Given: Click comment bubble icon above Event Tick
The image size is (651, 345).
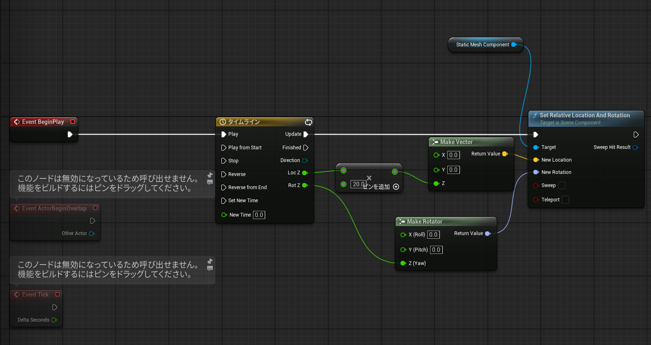Looking at the screenshot, I should click(x=210, y=268).
